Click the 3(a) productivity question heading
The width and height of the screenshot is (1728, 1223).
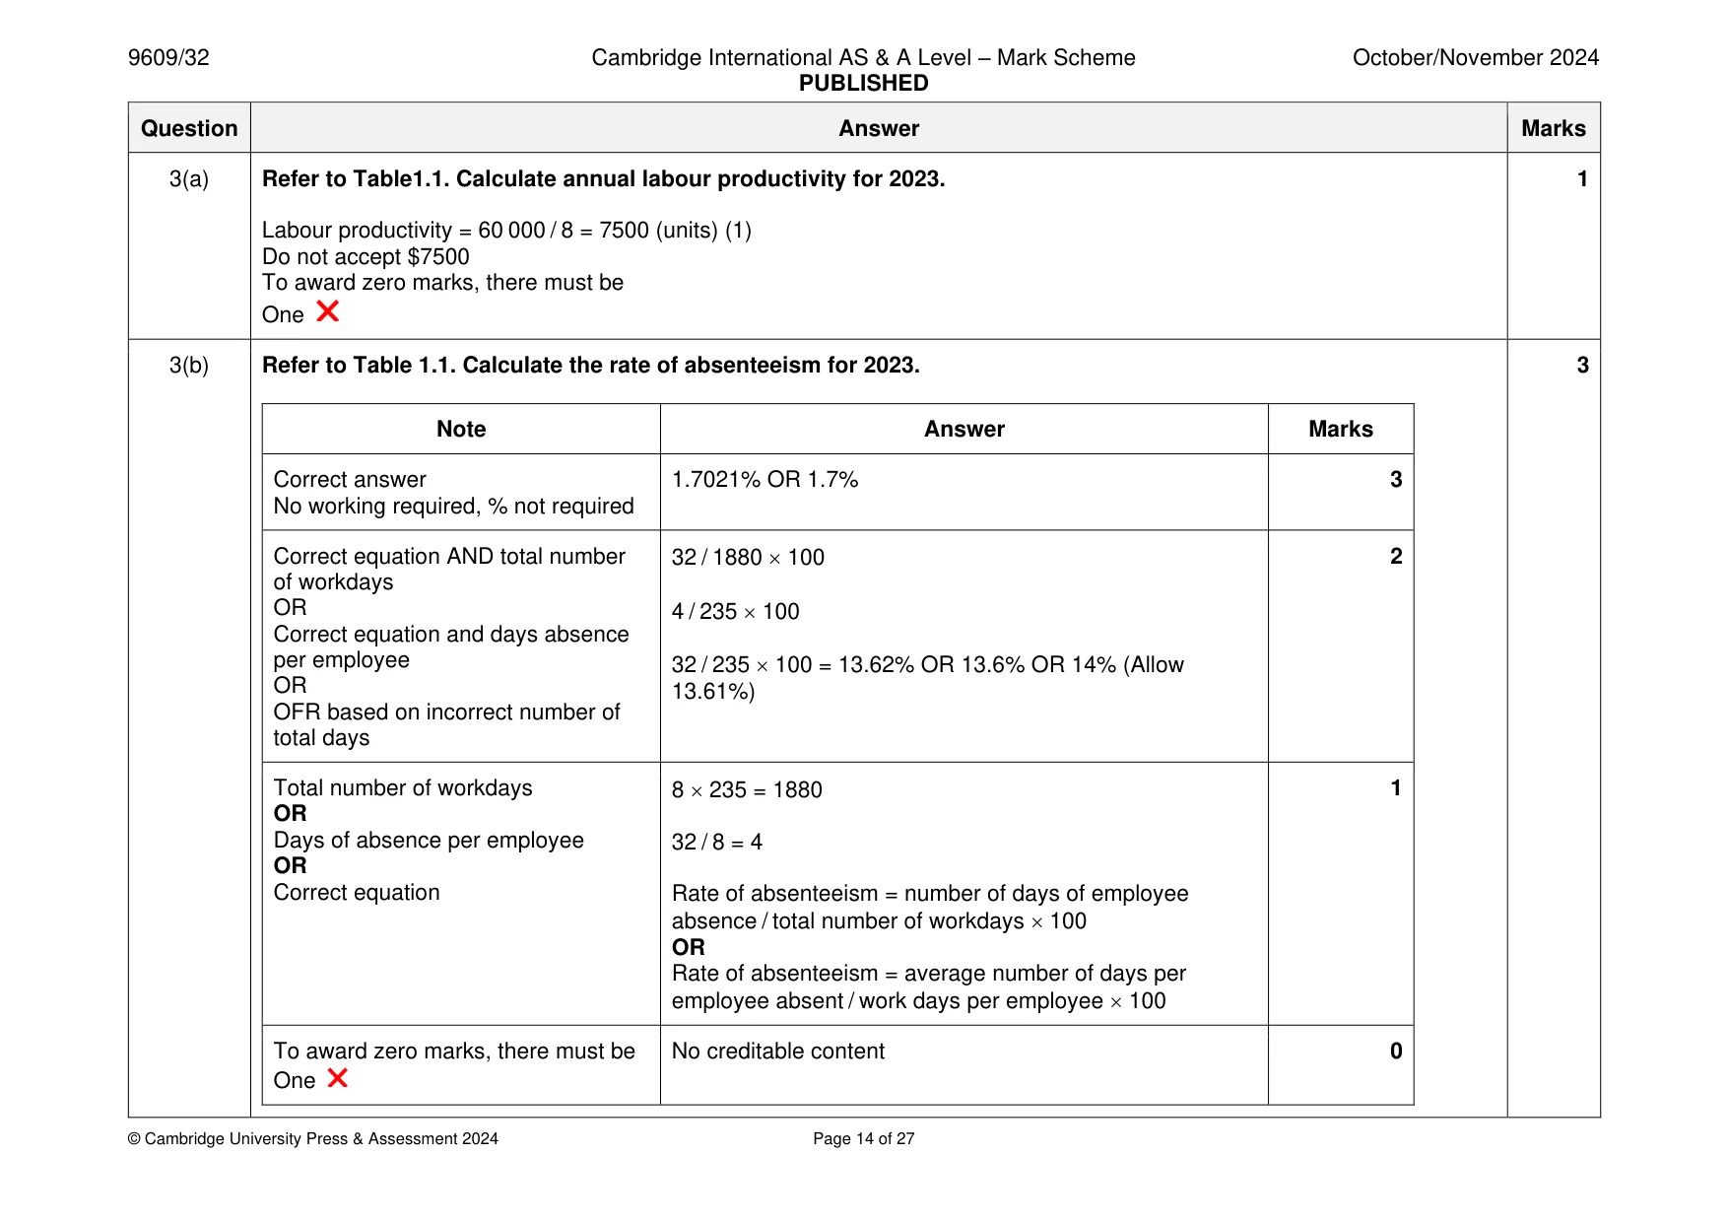604,179
